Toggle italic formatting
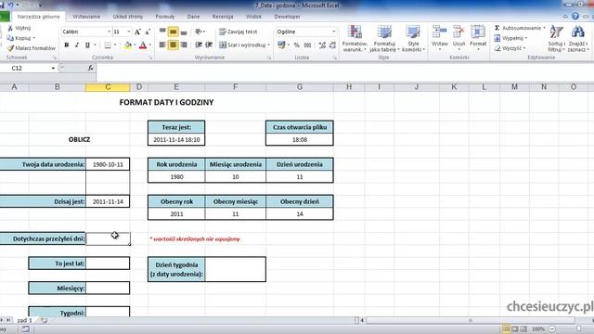This screenshot has width=594, height=334. coord(77,45)
